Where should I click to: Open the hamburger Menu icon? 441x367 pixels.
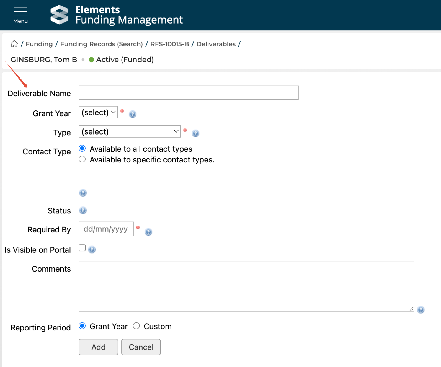[x=20, y=15]
